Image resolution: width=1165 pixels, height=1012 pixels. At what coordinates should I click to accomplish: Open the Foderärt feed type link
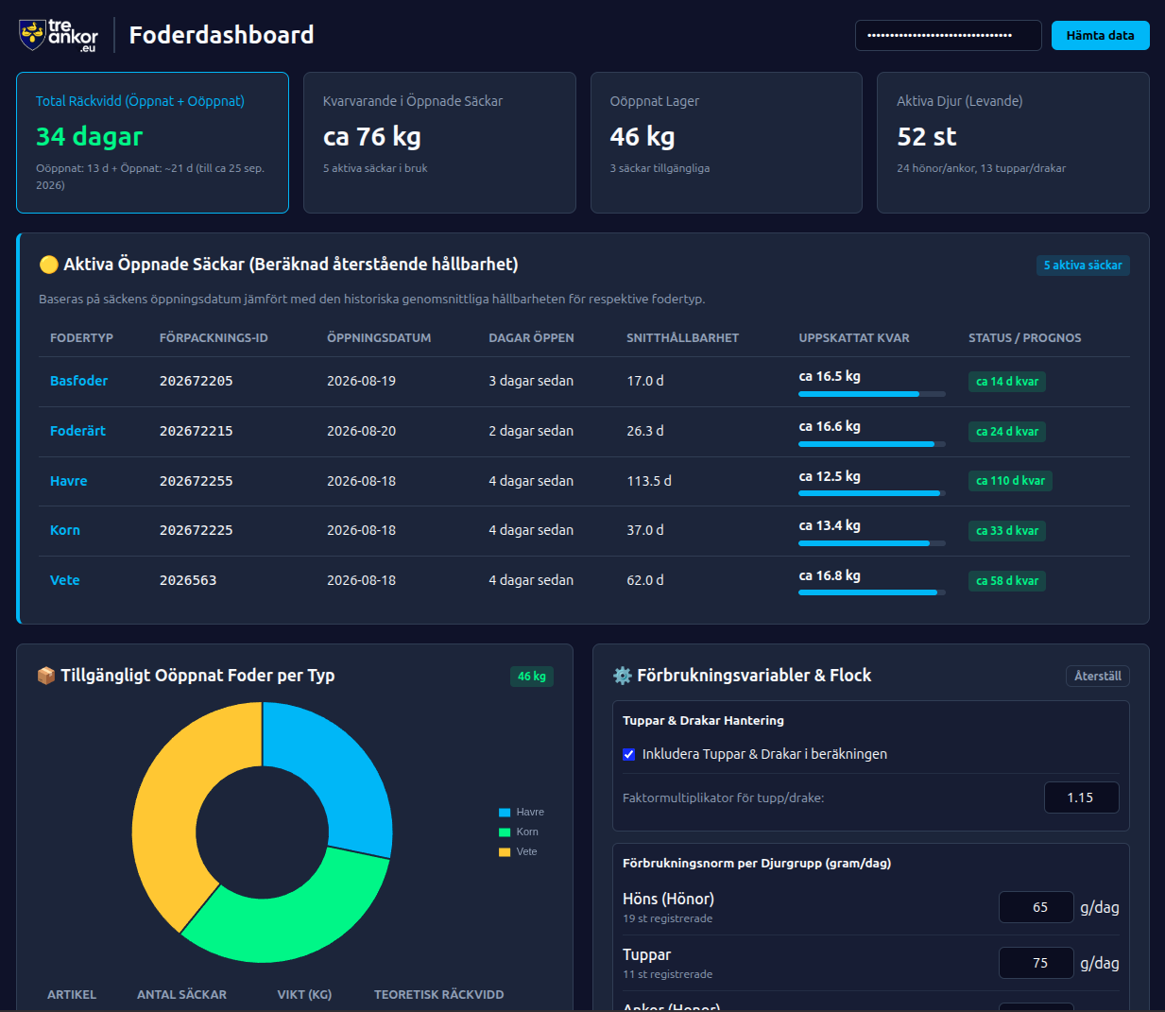[77, 431]
